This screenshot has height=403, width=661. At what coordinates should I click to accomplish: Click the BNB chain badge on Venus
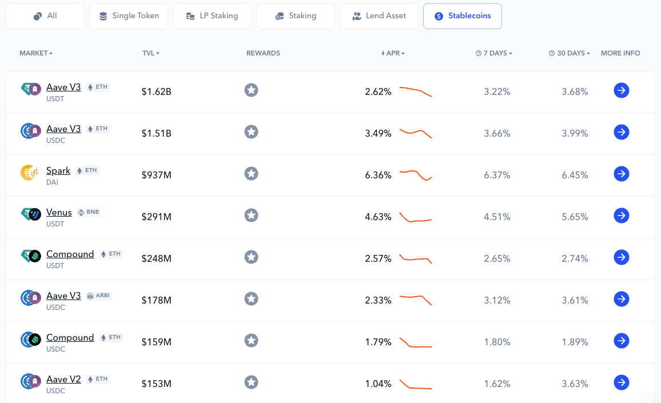89,212
